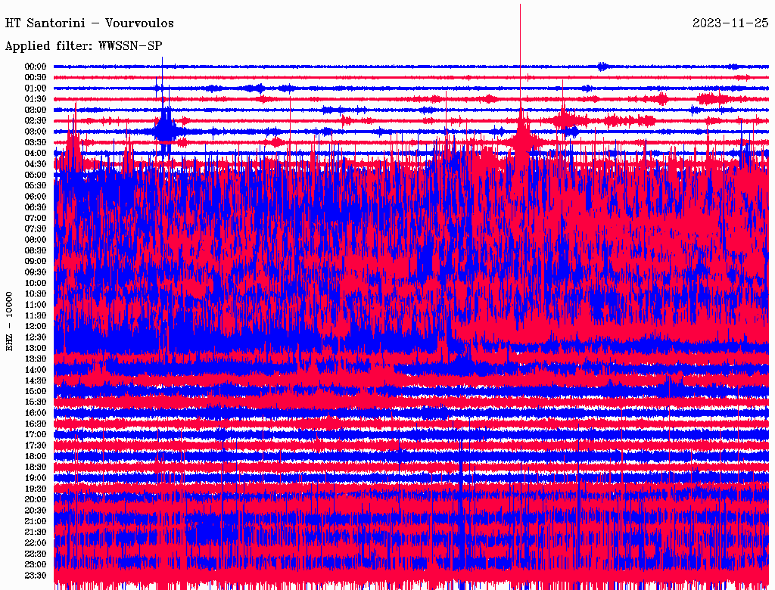The height and width of the screenshot is (590, 775).
Task: Pick the 14:30 time label
Action: [36, 380]
